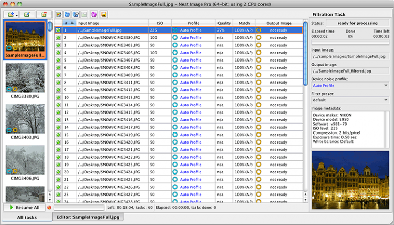Viewport: 394px width, 225px height.
Task: Click Auto Profile link in row 2
Action: click(191, 38)
